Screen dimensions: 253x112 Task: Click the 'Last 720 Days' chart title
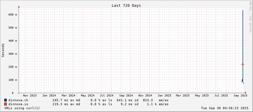pos(126,5)
